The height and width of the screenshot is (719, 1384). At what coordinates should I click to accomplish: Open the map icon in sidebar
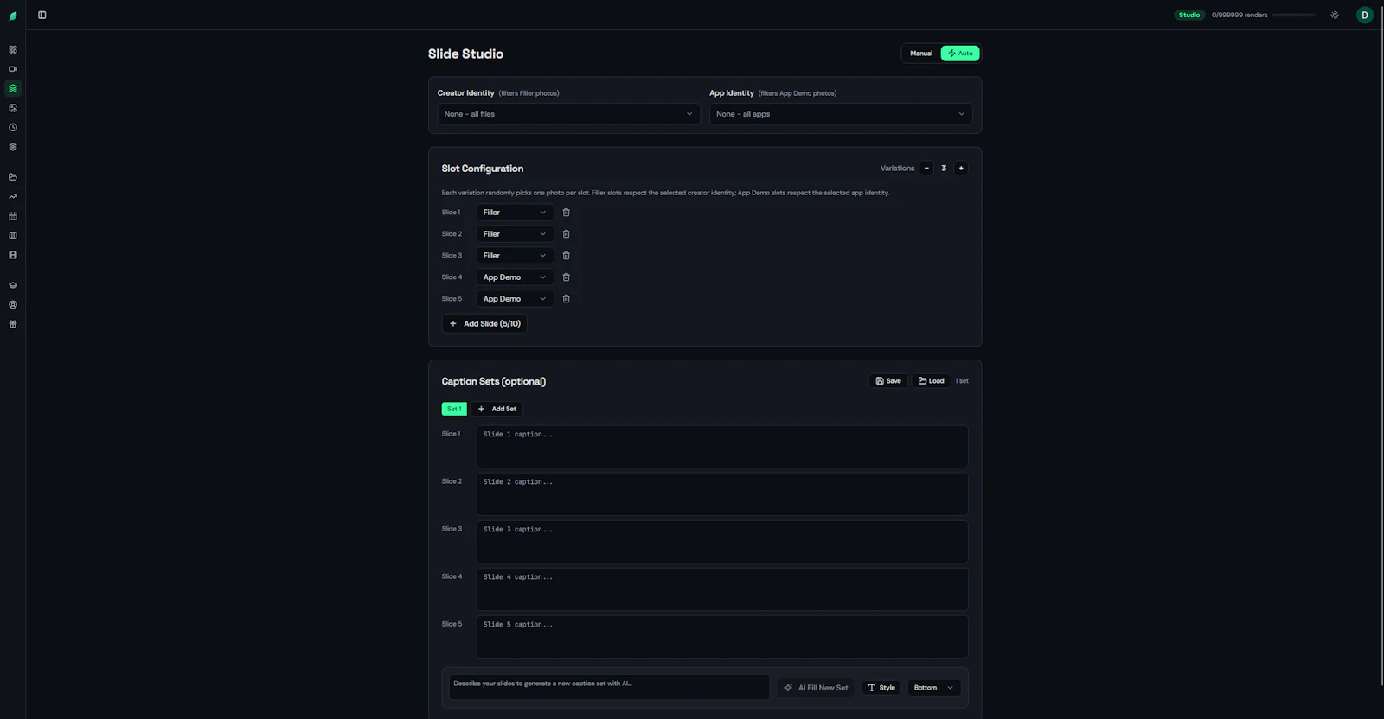[13, 235]
